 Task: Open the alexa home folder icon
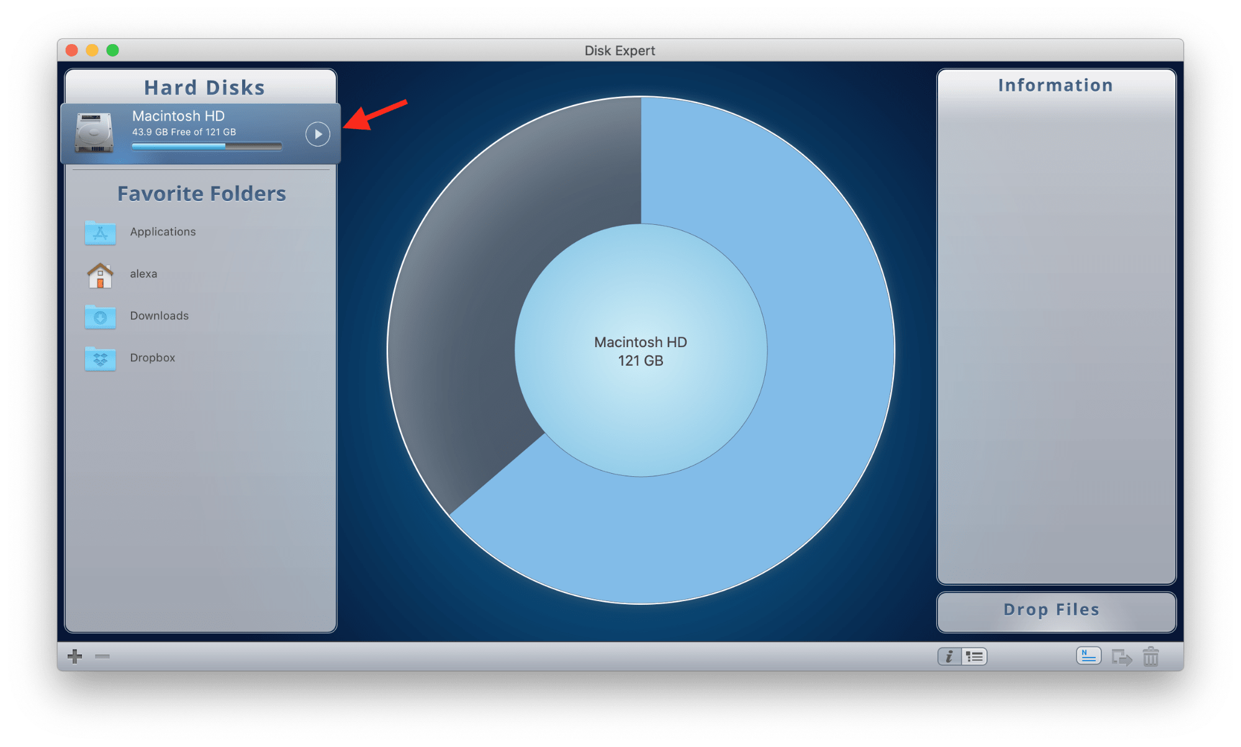99,275
